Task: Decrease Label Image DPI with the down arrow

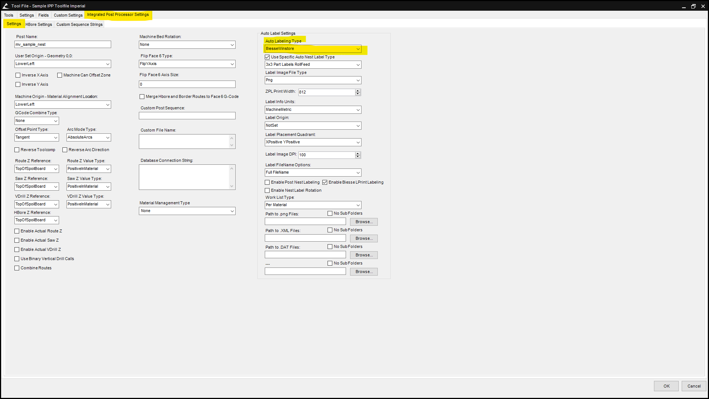Action: tap(357, 157)
